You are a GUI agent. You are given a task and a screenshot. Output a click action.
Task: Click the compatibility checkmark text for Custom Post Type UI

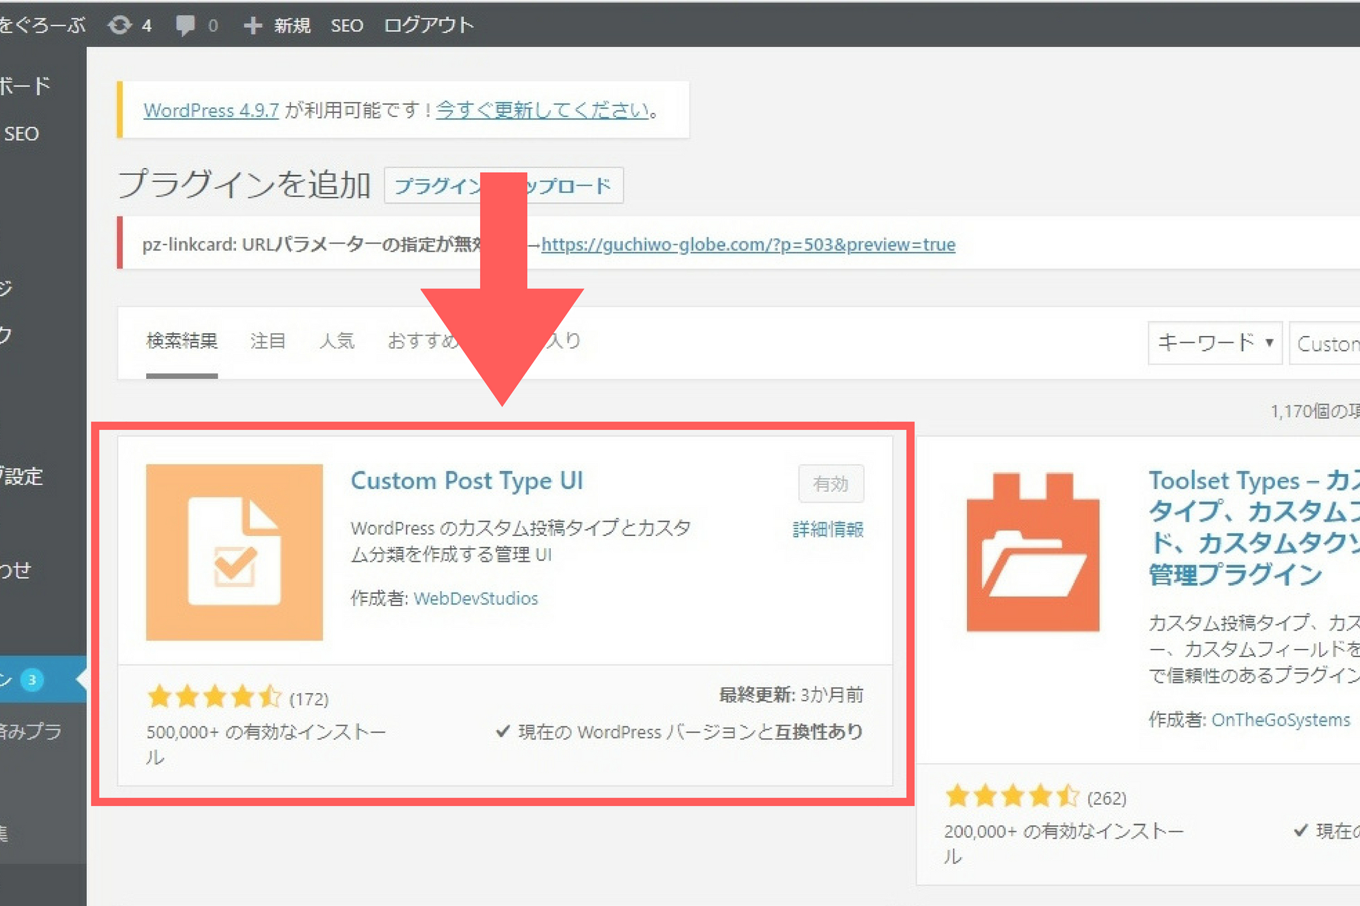coord(679,732)
